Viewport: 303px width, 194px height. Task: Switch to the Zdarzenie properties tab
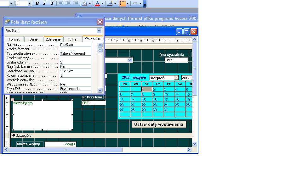(53, 39)
